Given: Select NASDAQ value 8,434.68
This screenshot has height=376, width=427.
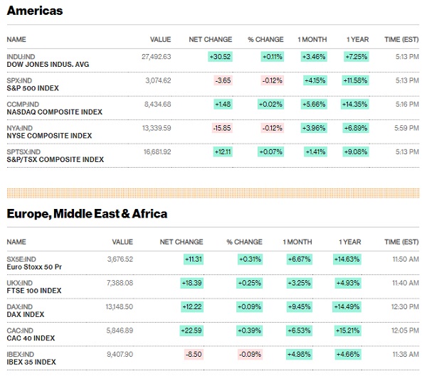Looking at the screenshot, I should click(158, 104).
